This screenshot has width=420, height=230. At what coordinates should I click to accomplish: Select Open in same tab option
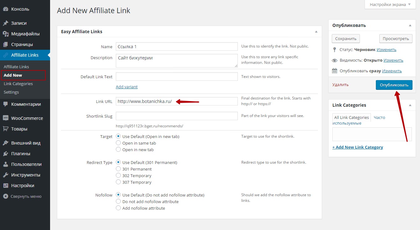118,143
